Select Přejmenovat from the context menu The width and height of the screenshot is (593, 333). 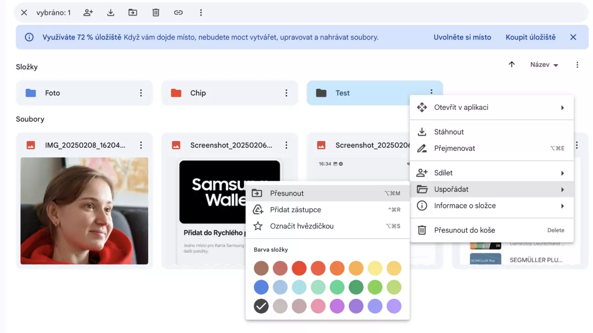click(x=454, y=149)
